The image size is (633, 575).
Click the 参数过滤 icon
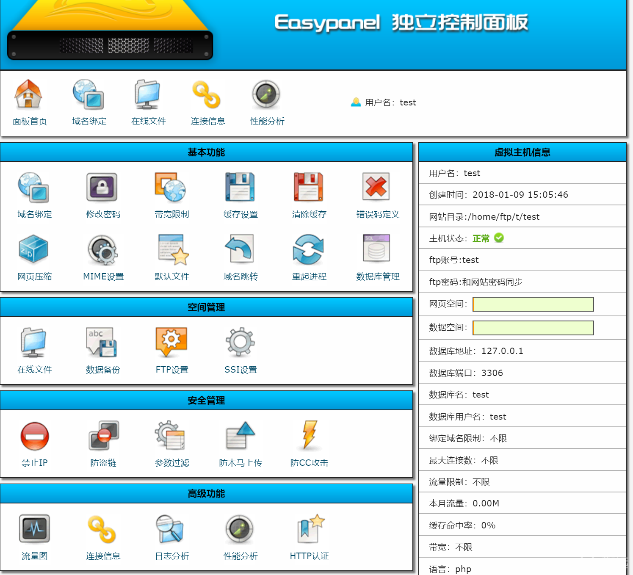click(x=170, y=436)
